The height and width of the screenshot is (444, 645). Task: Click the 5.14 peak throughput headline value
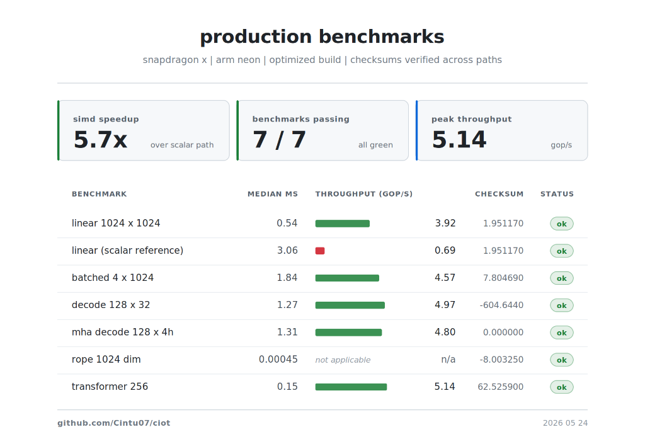tap(459, 140)
